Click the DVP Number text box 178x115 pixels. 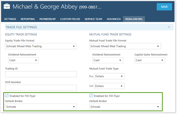point(41,88)
